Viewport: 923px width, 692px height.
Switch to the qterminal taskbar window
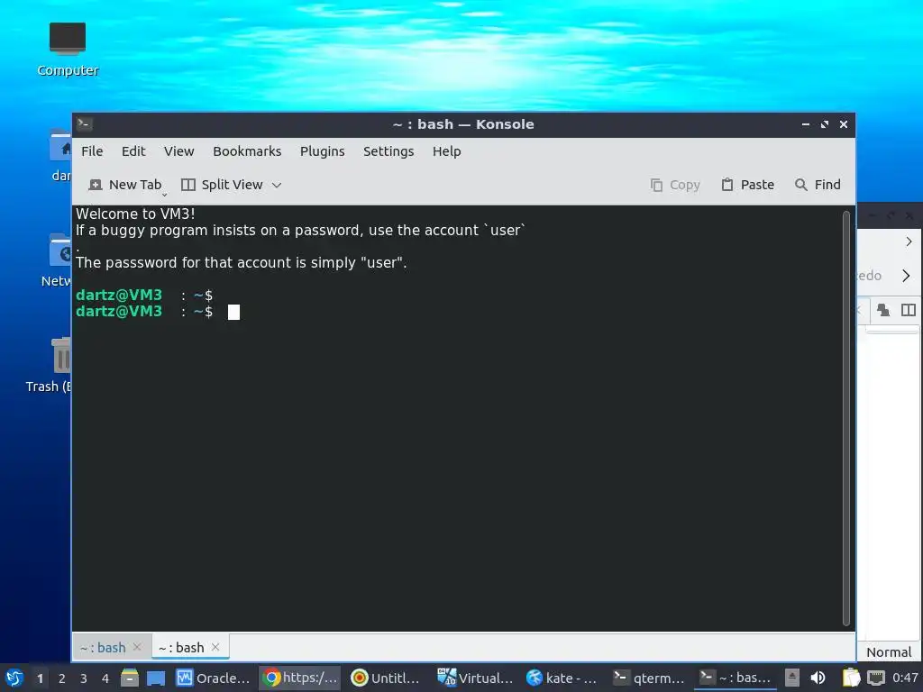[x=649, y=678]
